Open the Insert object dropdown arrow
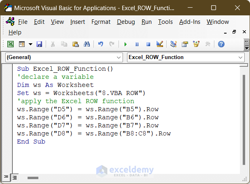This screenshot has width=250, height=184. pos(30,44)
